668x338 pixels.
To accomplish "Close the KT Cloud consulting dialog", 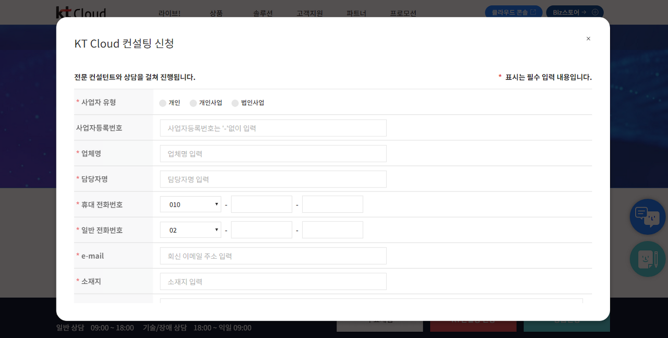I will [x=588, y=39].
